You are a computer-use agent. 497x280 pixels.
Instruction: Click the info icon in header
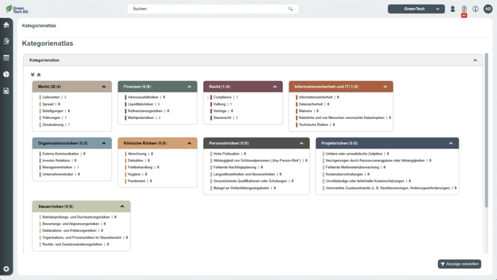(x=476, y=9)
